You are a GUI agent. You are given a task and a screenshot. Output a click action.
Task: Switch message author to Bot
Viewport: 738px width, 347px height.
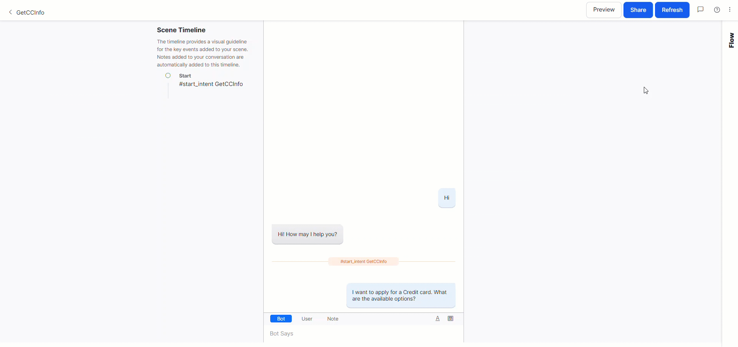281,319
